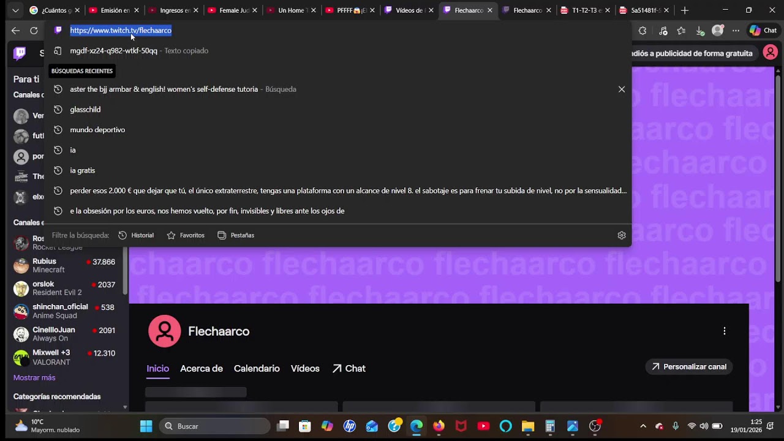Viewport: 784px width, 441px height.
Task: Click Personalizar canal button
Action: [x=689, y=367]
